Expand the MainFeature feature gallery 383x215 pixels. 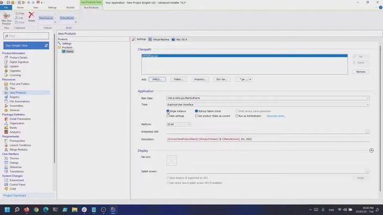point(55,23)
